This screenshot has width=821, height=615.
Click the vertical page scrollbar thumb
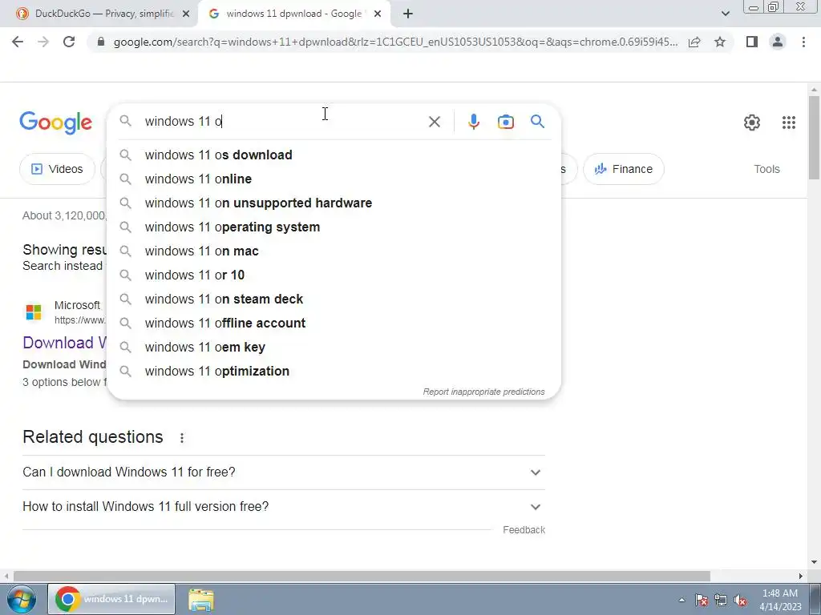pos(814,138)
